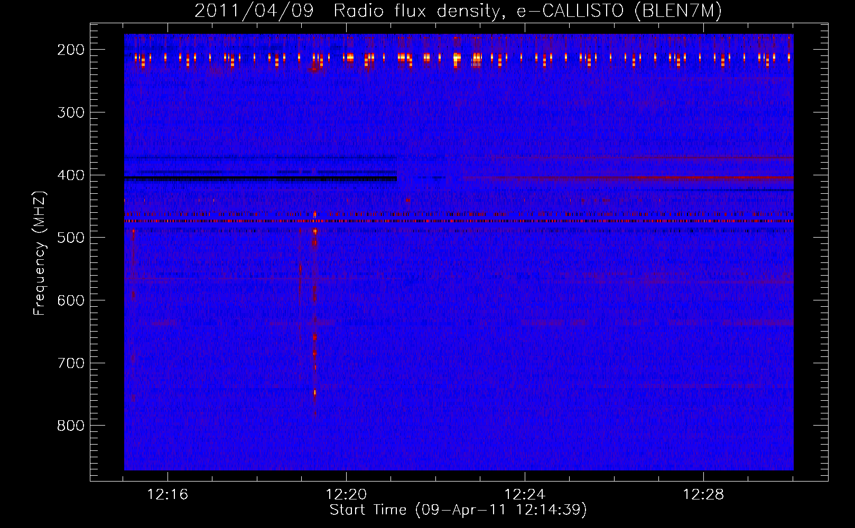Click the 12:28 time tick label

pos(703,495)
